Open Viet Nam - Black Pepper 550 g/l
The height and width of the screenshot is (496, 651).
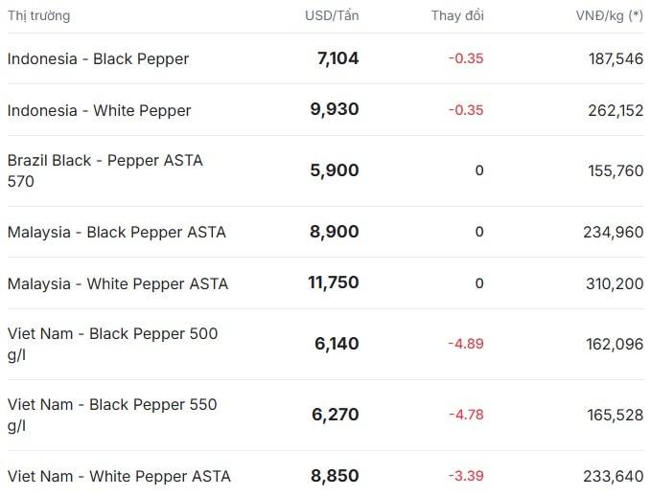pos(112,415)
